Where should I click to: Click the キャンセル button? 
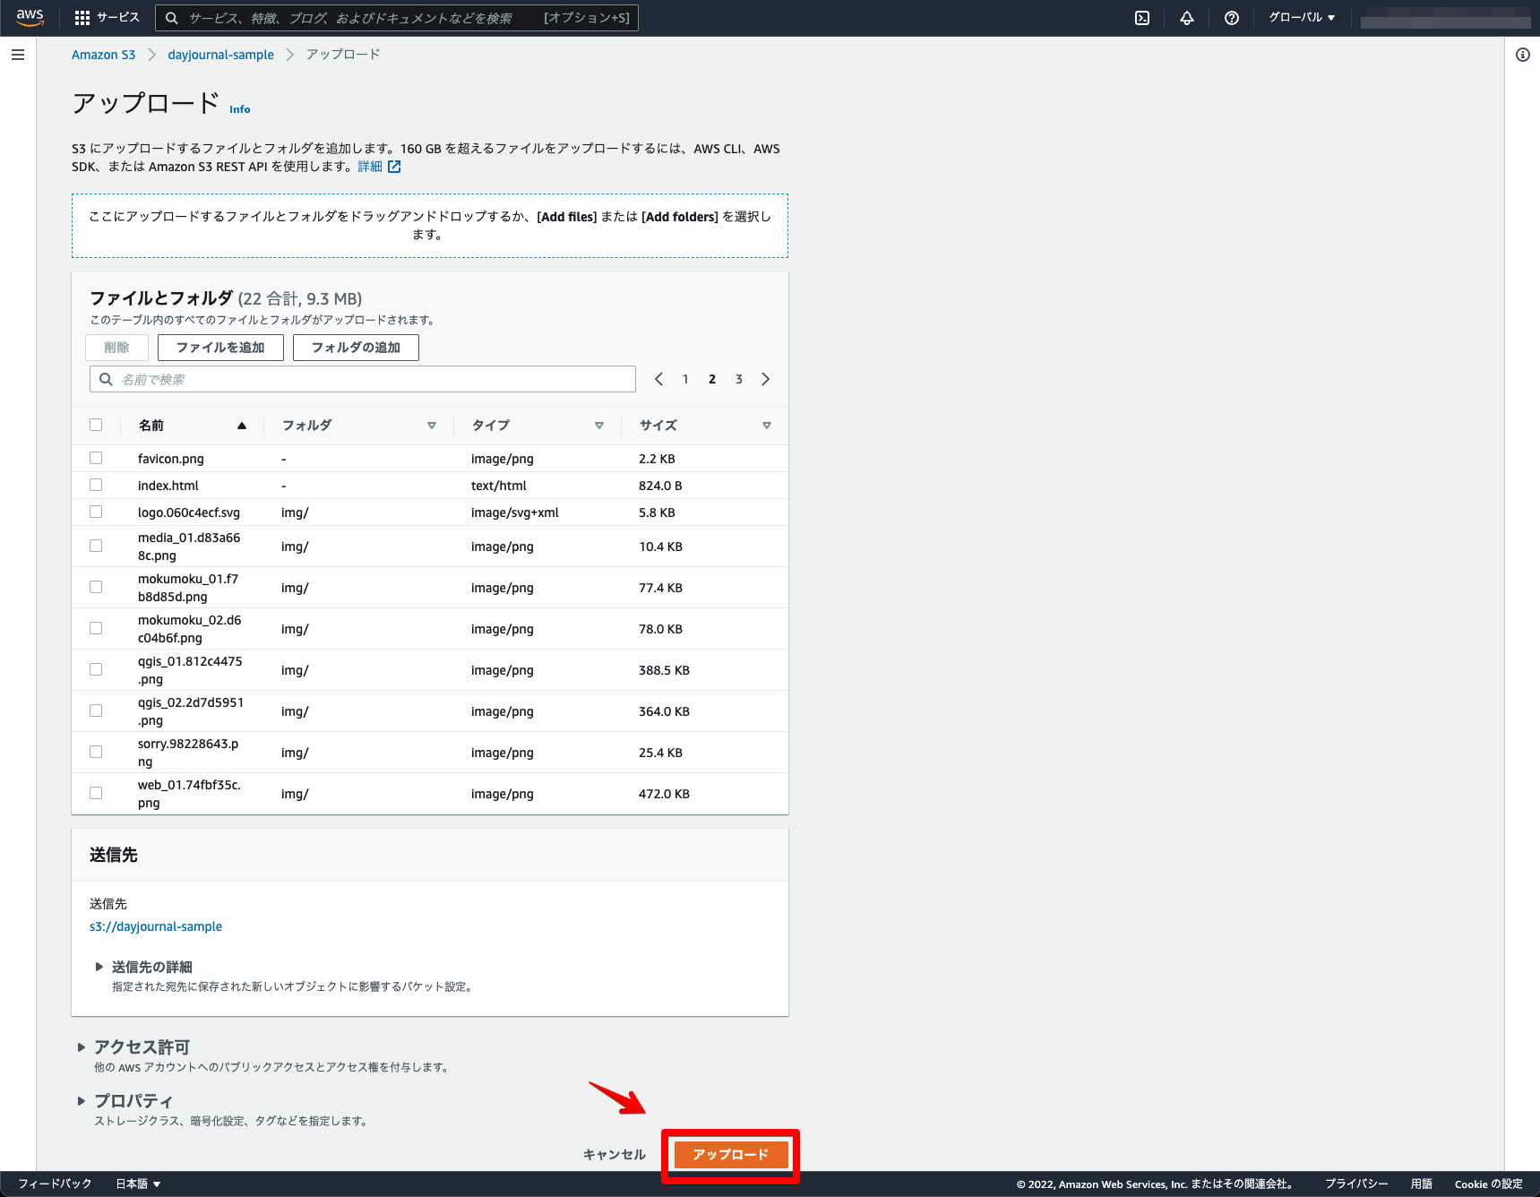point(615,1154)
